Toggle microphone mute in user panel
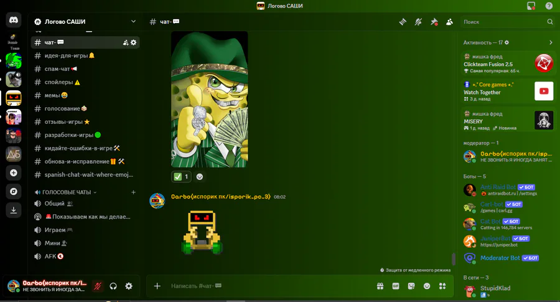The width and height of the screenshot is (560, 302). [x=98, y=286]
